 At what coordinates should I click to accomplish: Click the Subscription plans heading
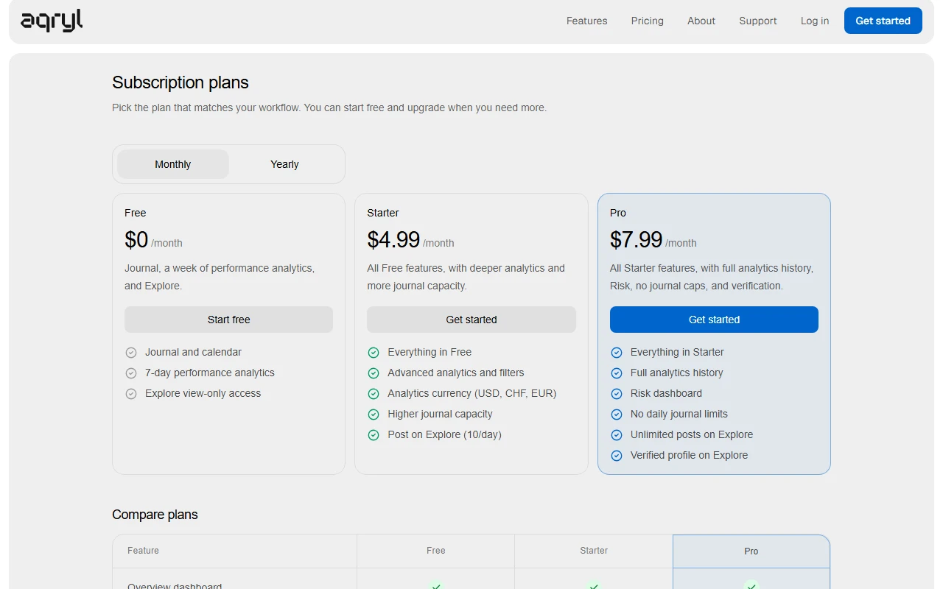(180, 82)
